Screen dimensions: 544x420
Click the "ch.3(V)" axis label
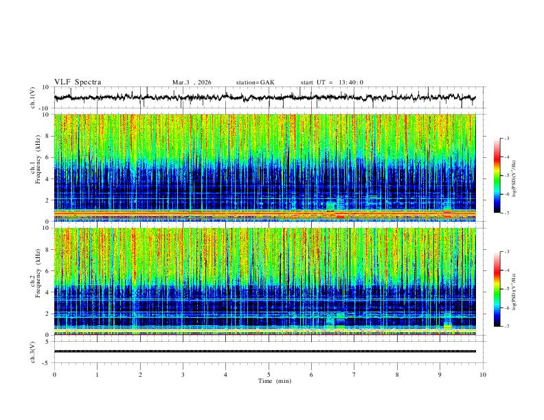click(33, 352)
